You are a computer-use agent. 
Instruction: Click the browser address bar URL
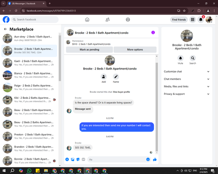point(51,11)
